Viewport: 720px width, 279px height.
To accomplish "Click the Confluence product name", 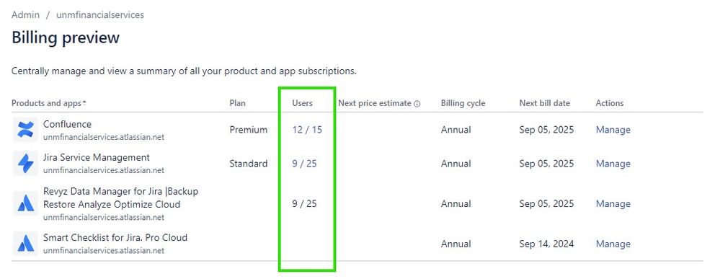I will coord(67,124).
